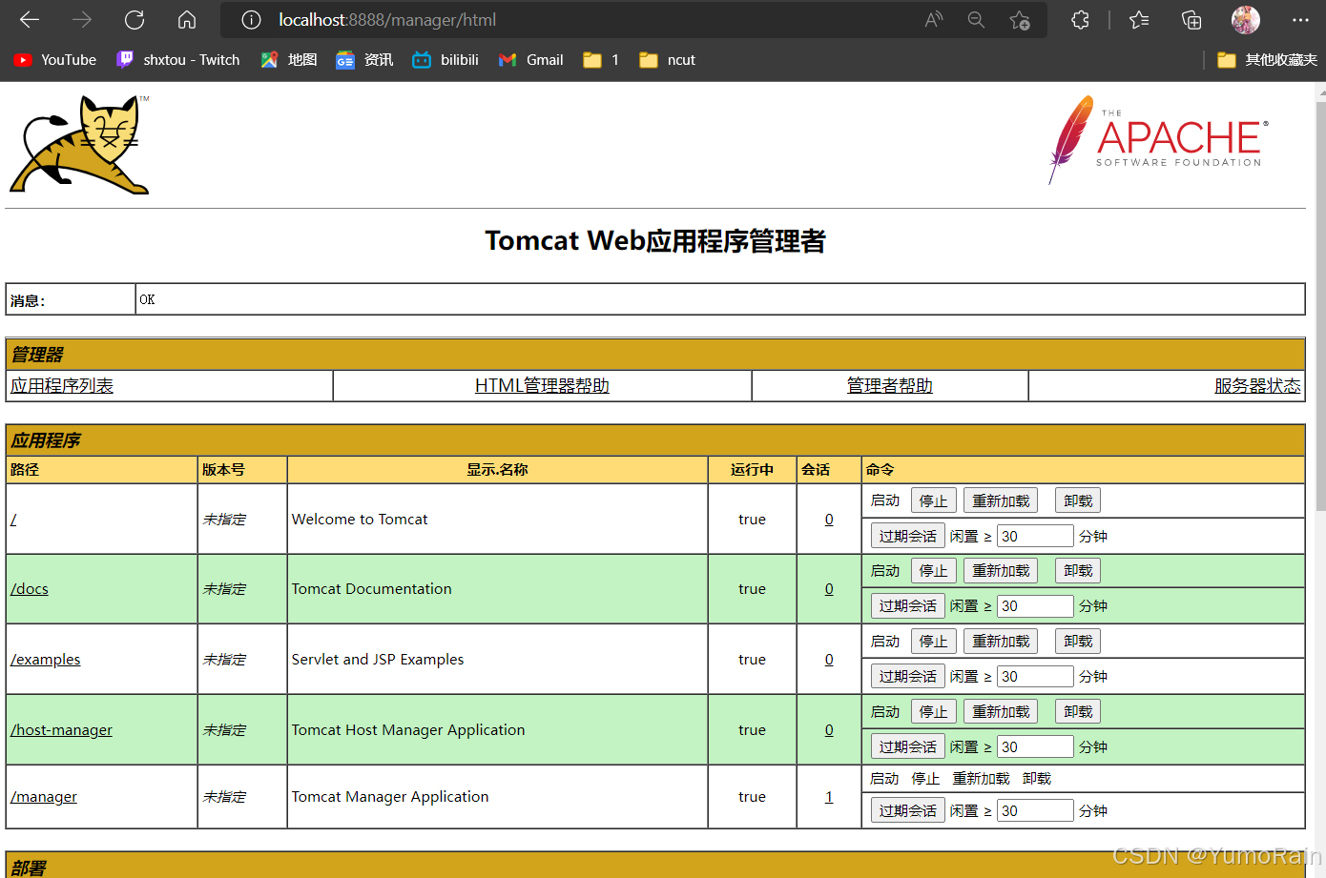
Task: Click 卸载 for the root / application
Action: pyautogui.click(x=1078, y=500)
